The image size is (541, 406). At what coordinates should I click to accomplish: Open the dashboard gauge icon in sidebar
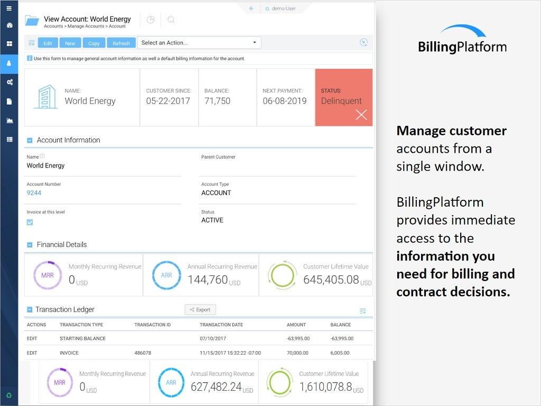click(10, 25)
